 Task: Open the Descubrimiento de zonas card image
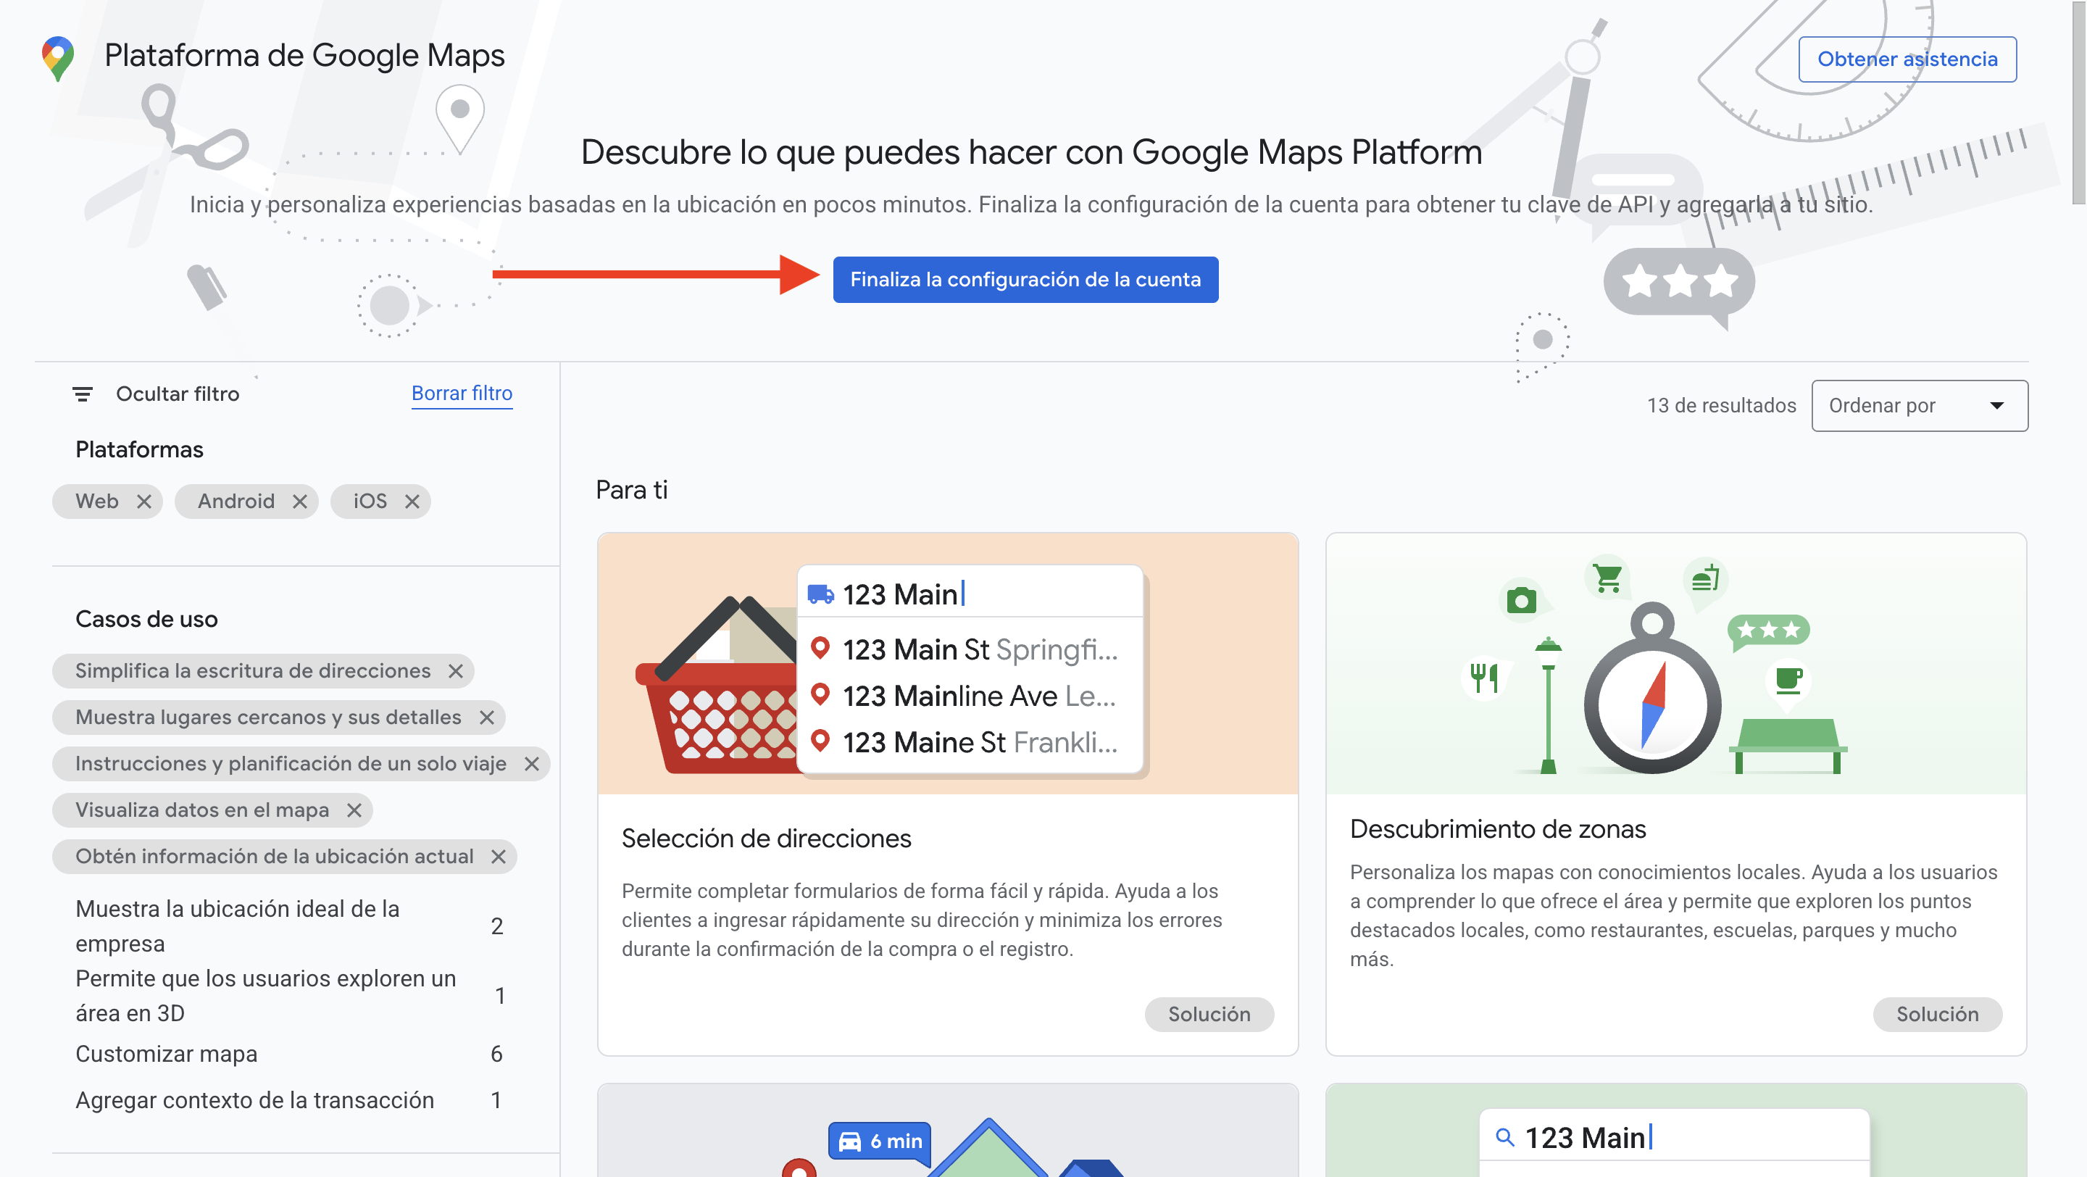point(1675,663)
